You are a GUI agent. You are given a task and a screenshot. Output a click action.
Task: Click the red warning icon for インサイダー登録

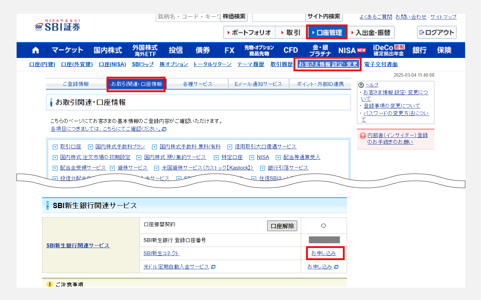[x=363, y=136]
